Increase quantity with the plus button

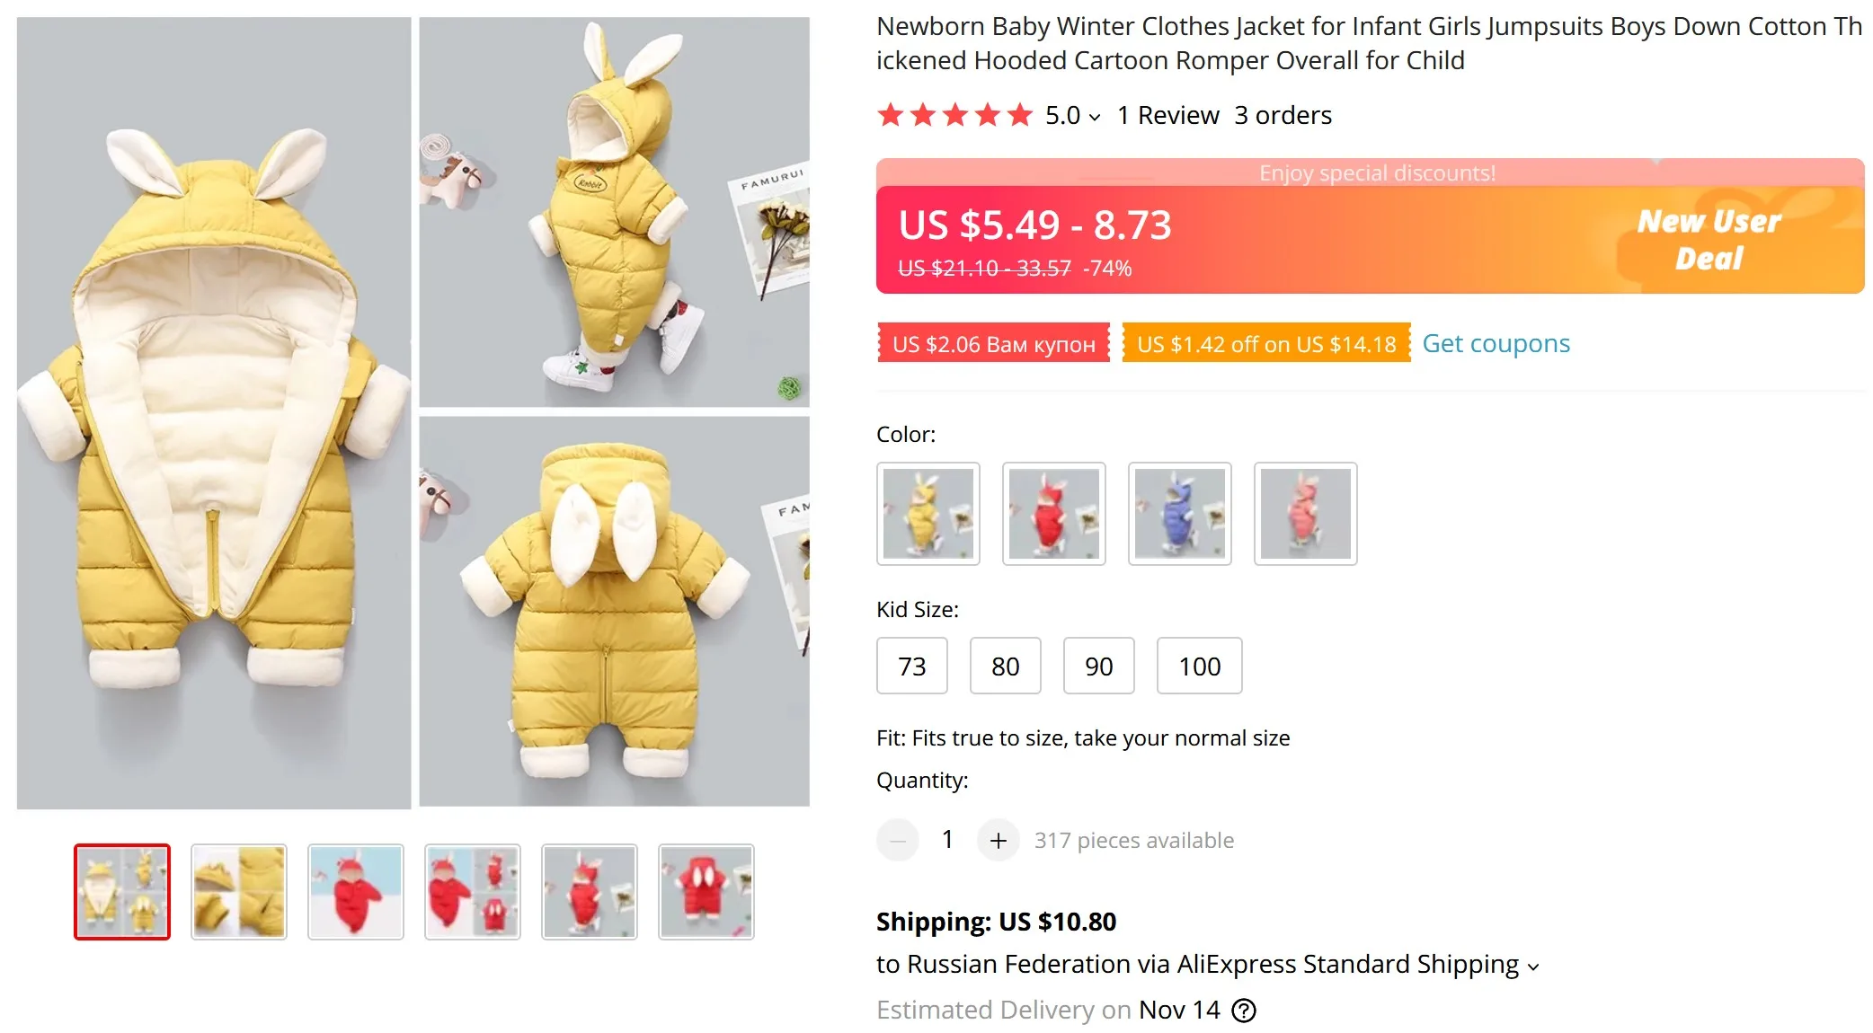pyautogui.click(x=998, y=840)
